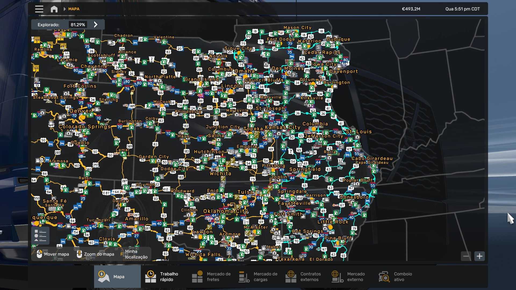Zoom out with the minus button

[466, 256]
